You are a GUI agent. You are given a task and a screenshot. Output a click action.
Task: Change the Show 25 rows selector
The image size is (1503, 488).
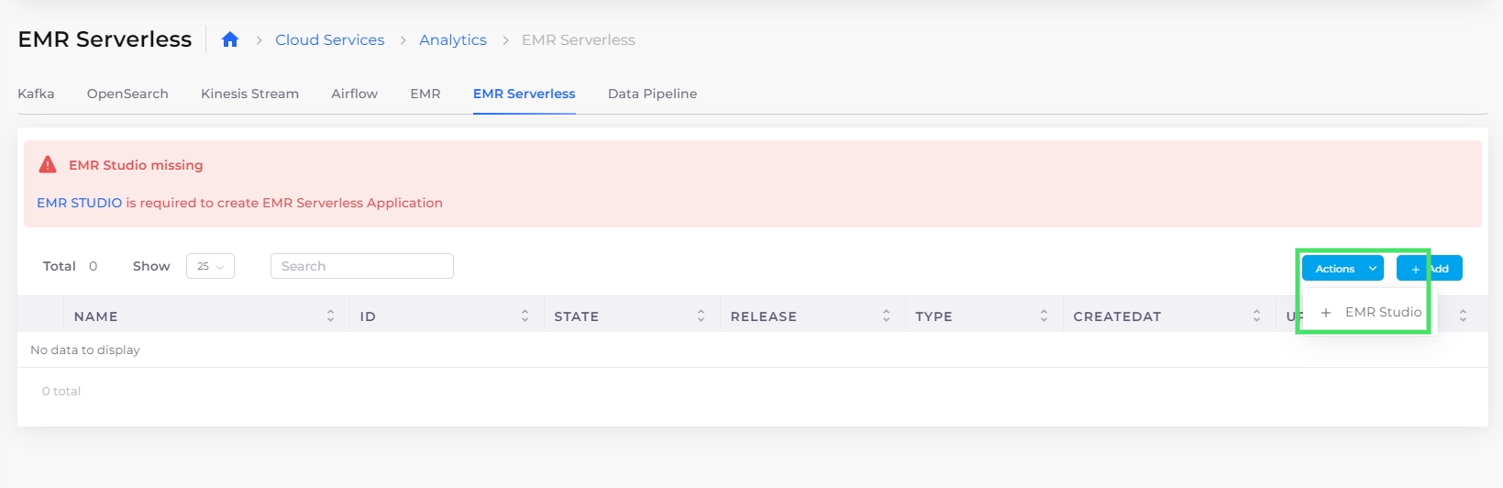(x=210, y=266)
